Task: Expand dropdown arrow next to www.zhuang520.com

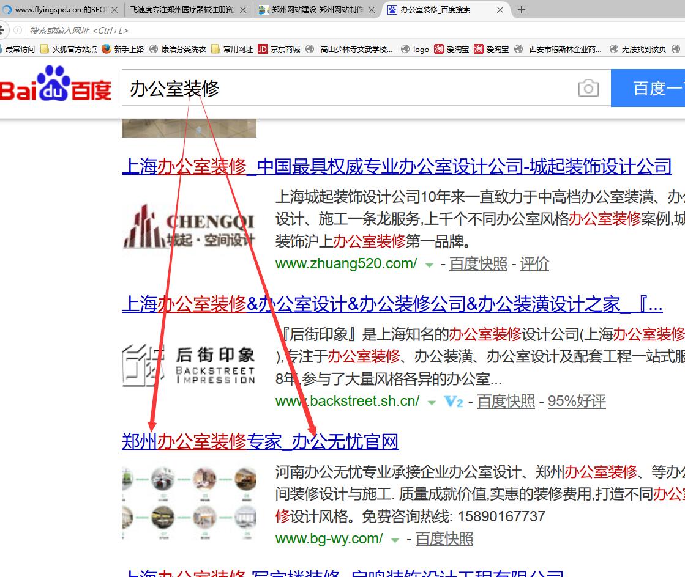Action: [430, 265]
